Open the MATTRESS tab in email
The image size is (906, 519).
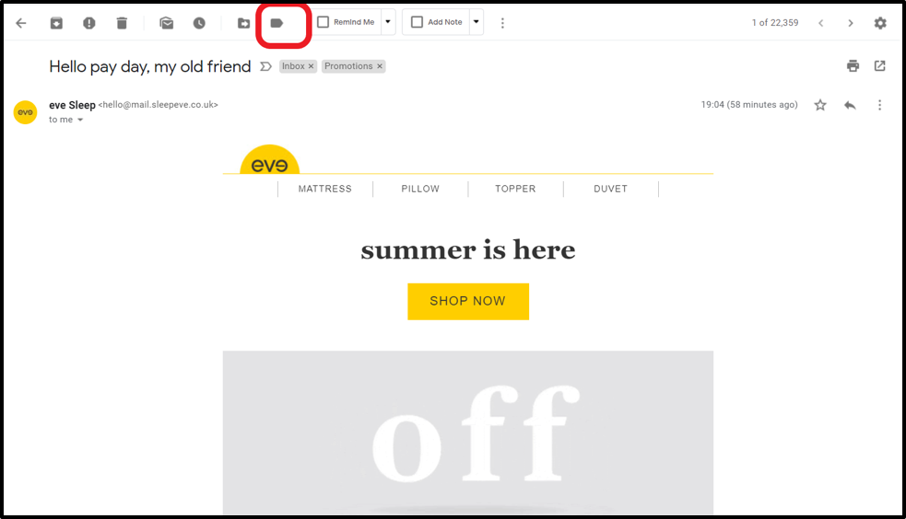coord(324,189)
